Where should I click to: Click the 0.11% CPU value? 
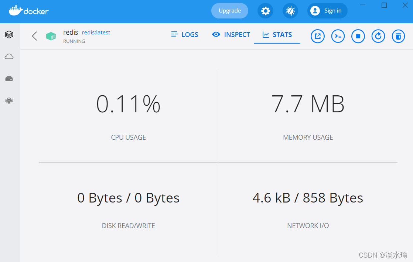[x=128, y=104]
